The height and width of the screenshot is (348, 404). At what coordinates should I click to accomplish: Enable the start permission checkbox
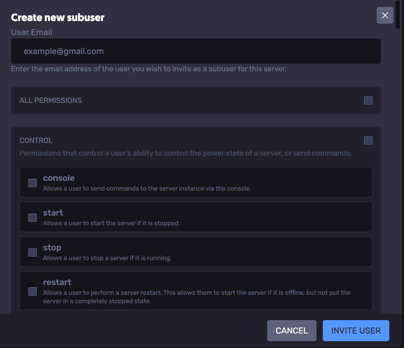[x=33, y=218]
